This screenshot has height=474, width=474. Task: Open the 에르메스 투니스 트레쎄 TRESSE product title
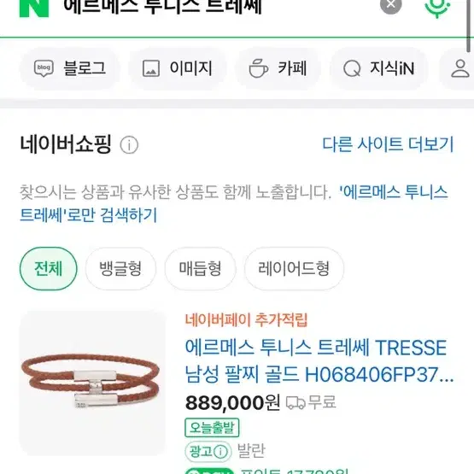tap(319, 361)
